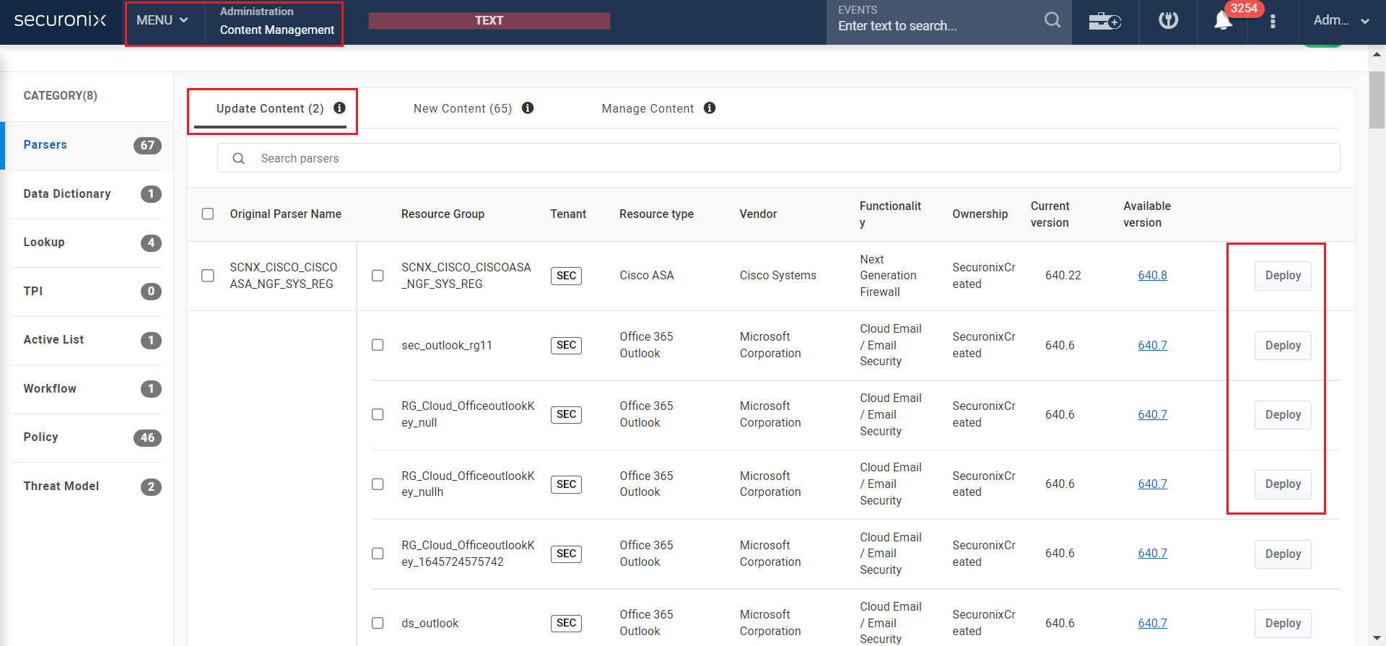Click the vertical scrollbar thumb
Viewport: 1386px width, 646px height.
pyautogui.click(x=1377, y=100)
